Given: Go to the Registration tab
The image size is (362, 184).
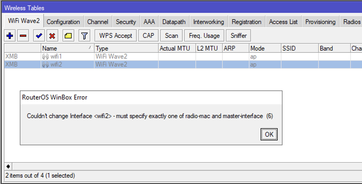Looking at the screenshot, I should coord(246,22).
